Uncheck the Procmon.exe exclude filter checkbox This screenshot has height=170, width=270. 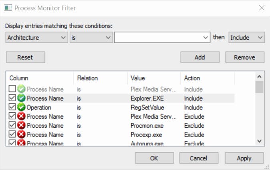pyautogui.click(x=12, y=126)
